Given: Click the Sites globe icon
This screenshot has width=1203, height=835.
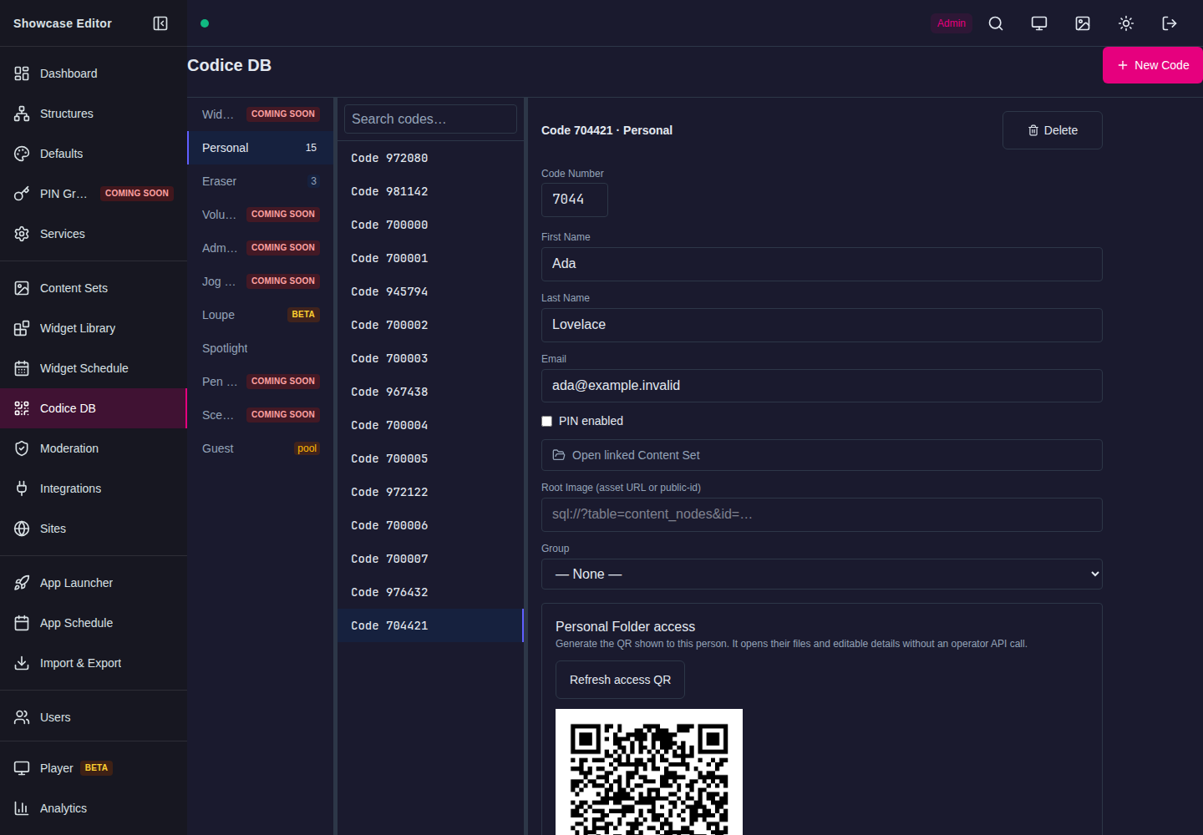Looking at the screenshot, I should tap(22, 529).
